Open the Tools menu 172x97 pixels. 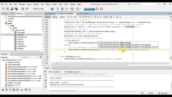click(66, 4)
